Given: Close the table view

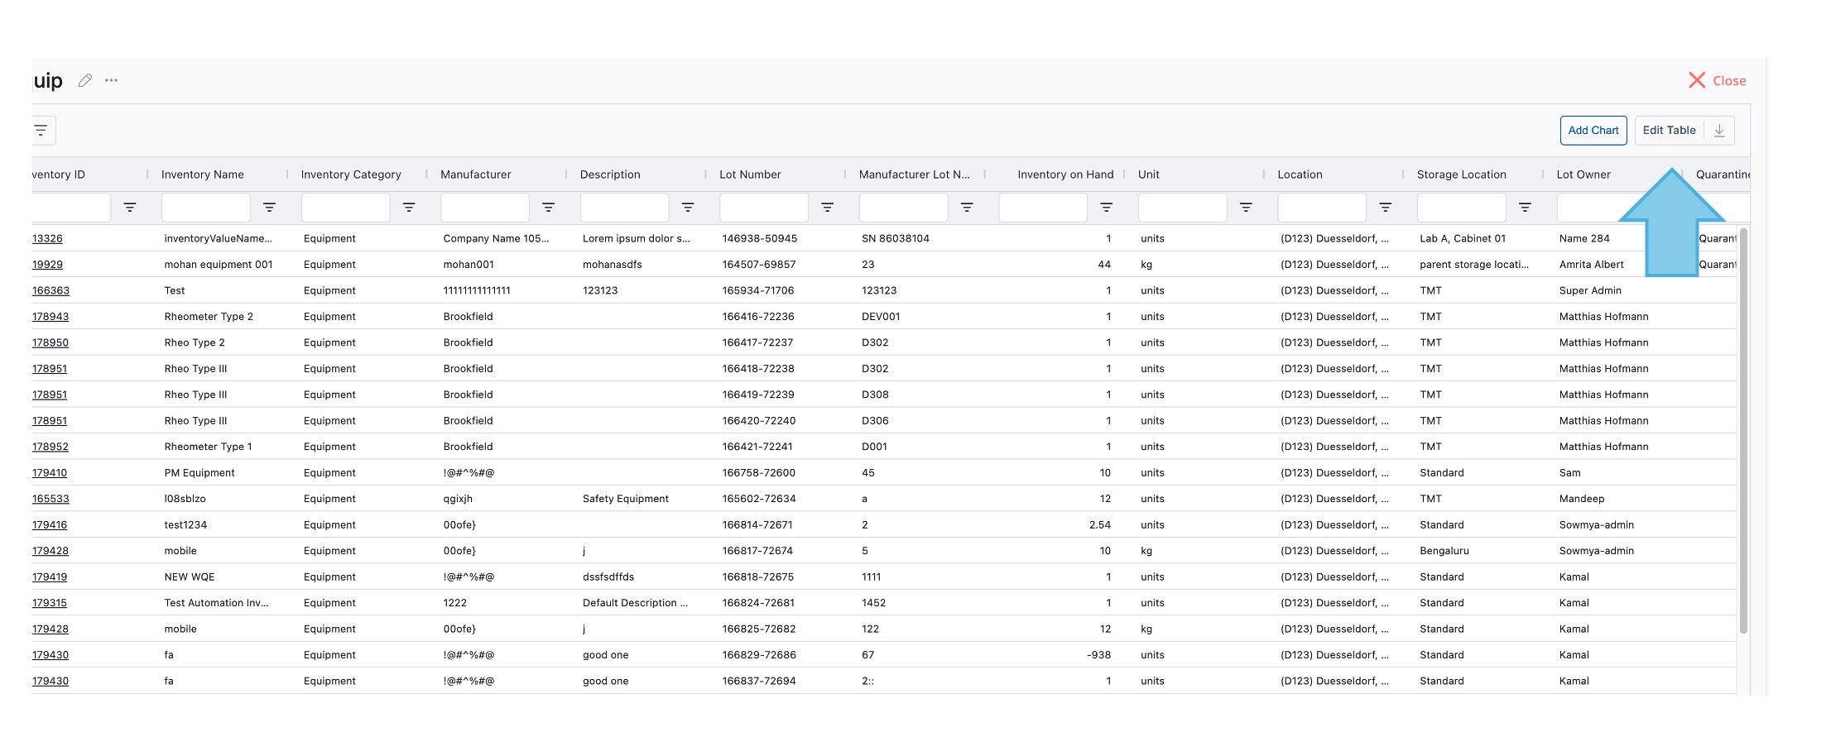Looking at the screenshot, I should tap(1717, 79).
